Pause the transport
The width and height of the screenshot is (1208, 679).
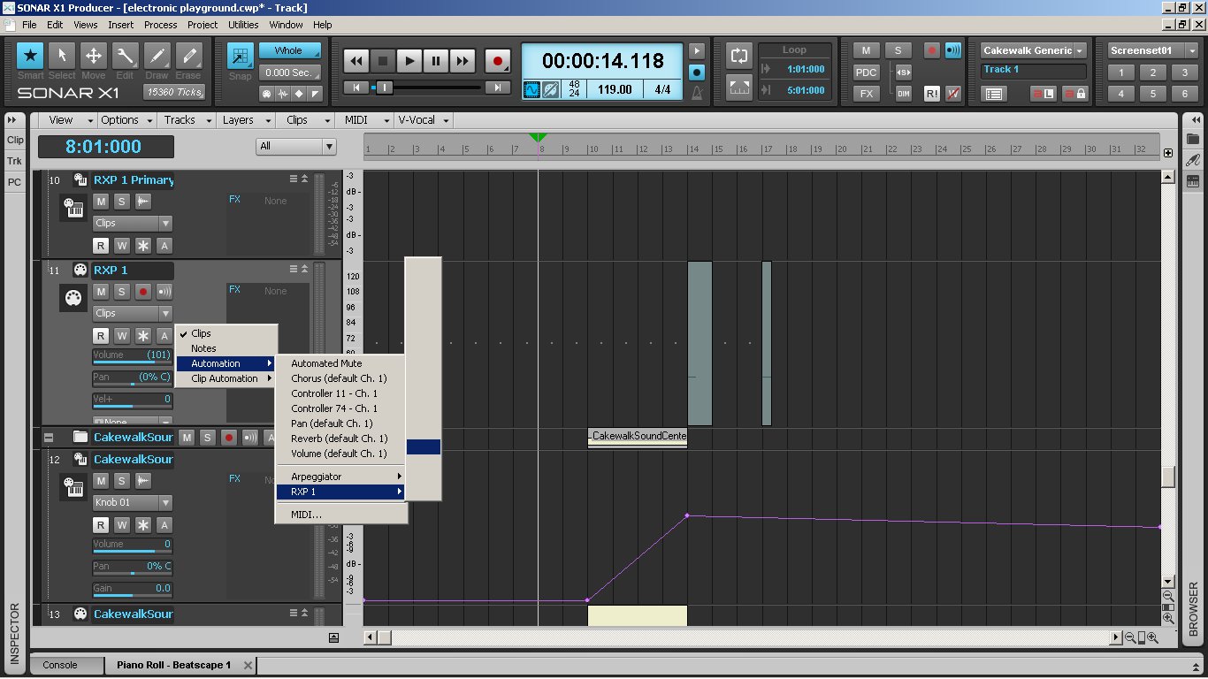[436, 61]
